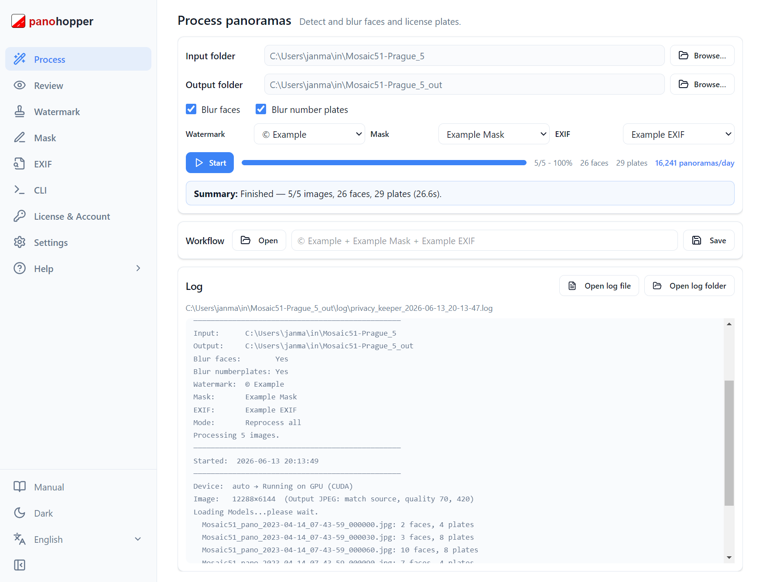Click the License key icon

point(20,216)
